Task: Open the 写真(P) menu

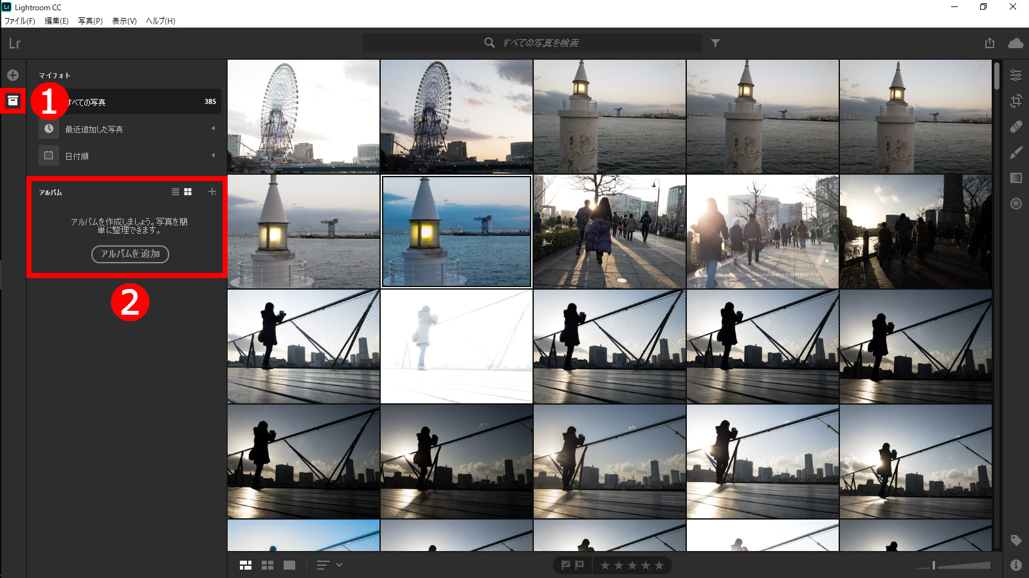Action: coord(91,21)
